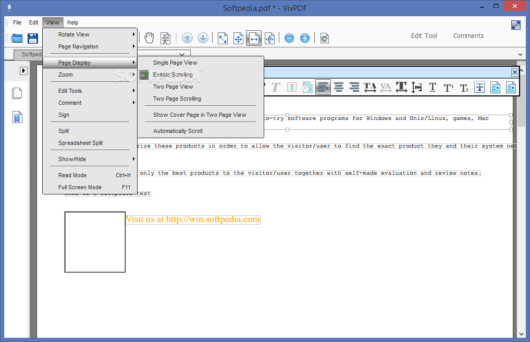Align text left

click(323, 87)
